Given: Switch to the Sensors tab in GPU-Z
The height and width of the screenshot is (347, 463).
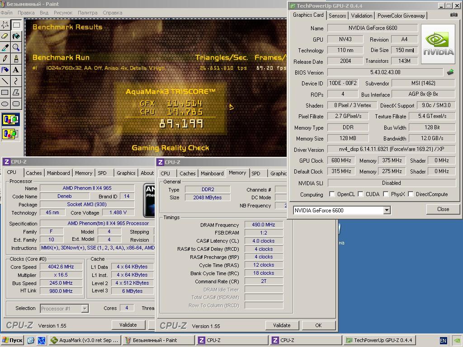Looking at the screenshot, I should click(337, 16).
